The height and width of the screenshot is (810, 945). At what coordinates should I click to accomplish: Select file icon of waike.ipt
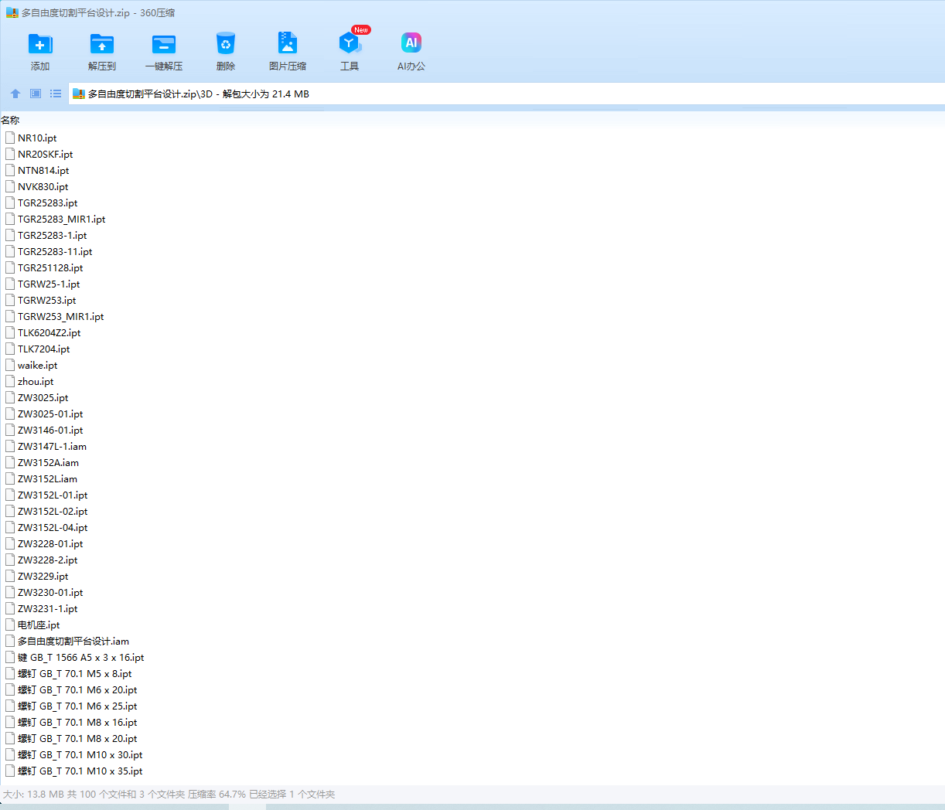(10, 365)
